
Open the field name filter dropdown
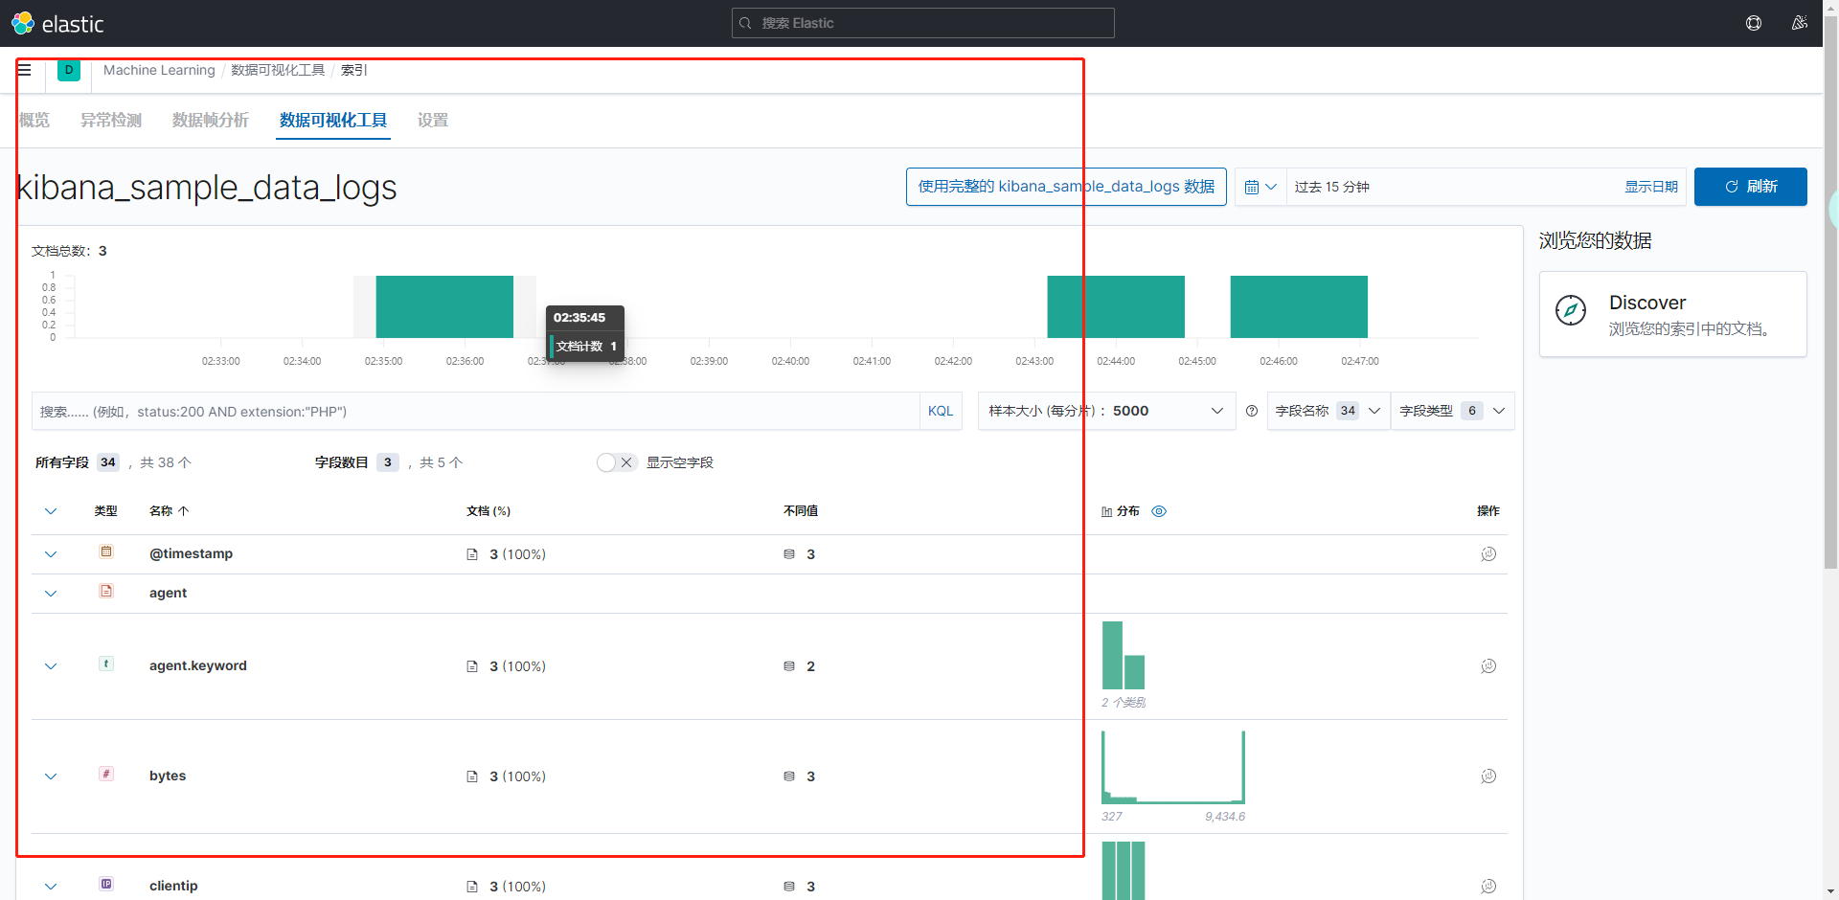coord(1328,411)
